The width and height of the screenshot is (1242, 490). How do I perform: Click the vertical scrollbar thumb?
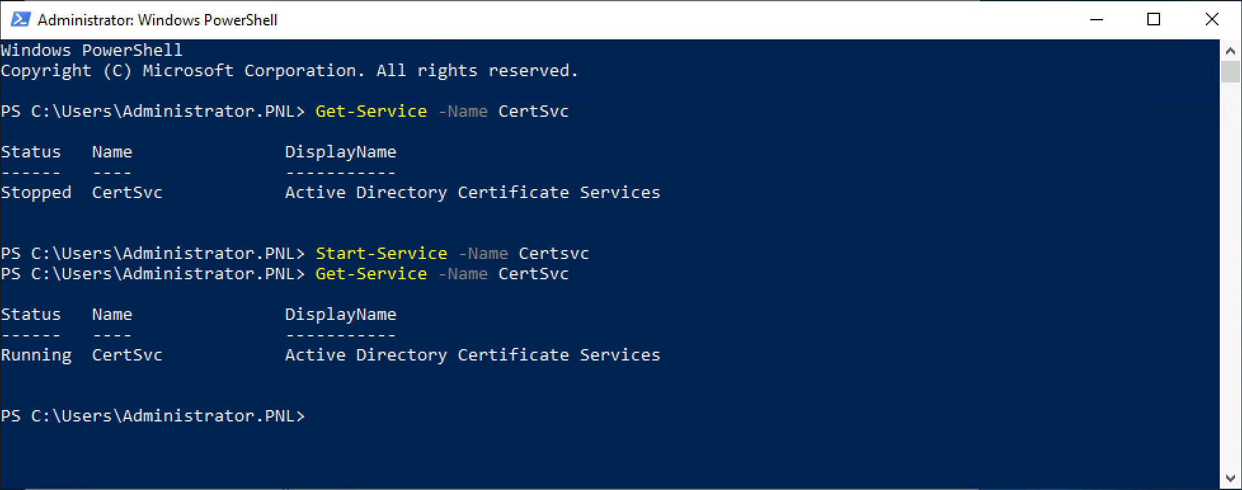1230,72
